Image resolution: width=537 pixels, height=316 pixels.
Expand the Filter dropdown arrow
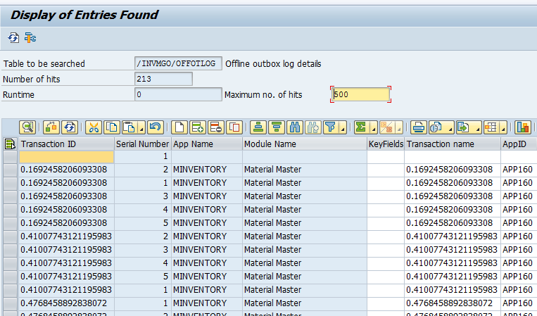(x=342, y=128)
